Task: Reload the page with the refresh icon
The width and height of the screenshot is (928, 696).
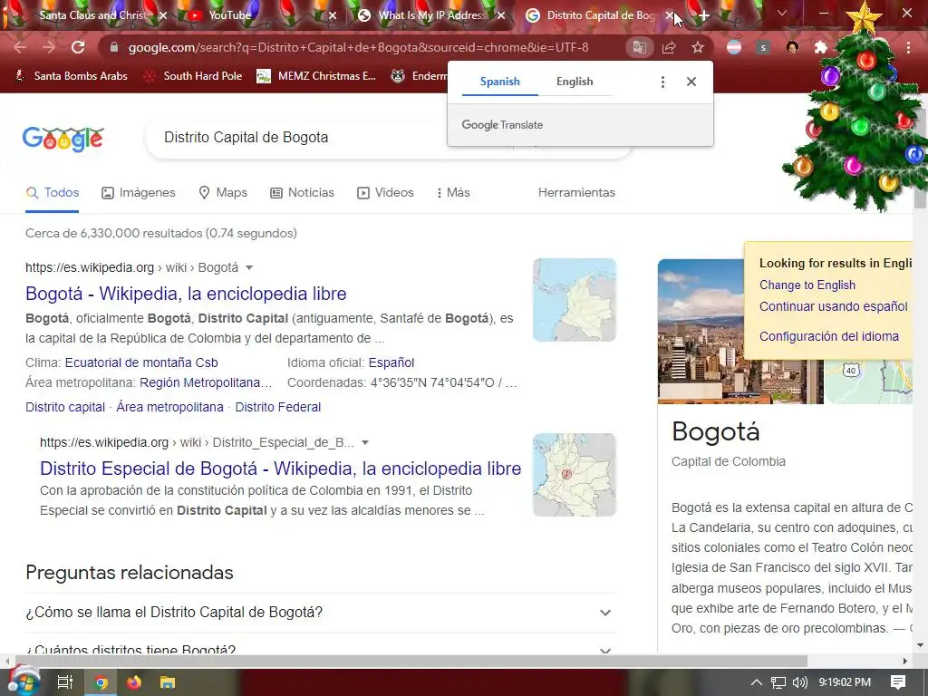Action: (78, 47)
